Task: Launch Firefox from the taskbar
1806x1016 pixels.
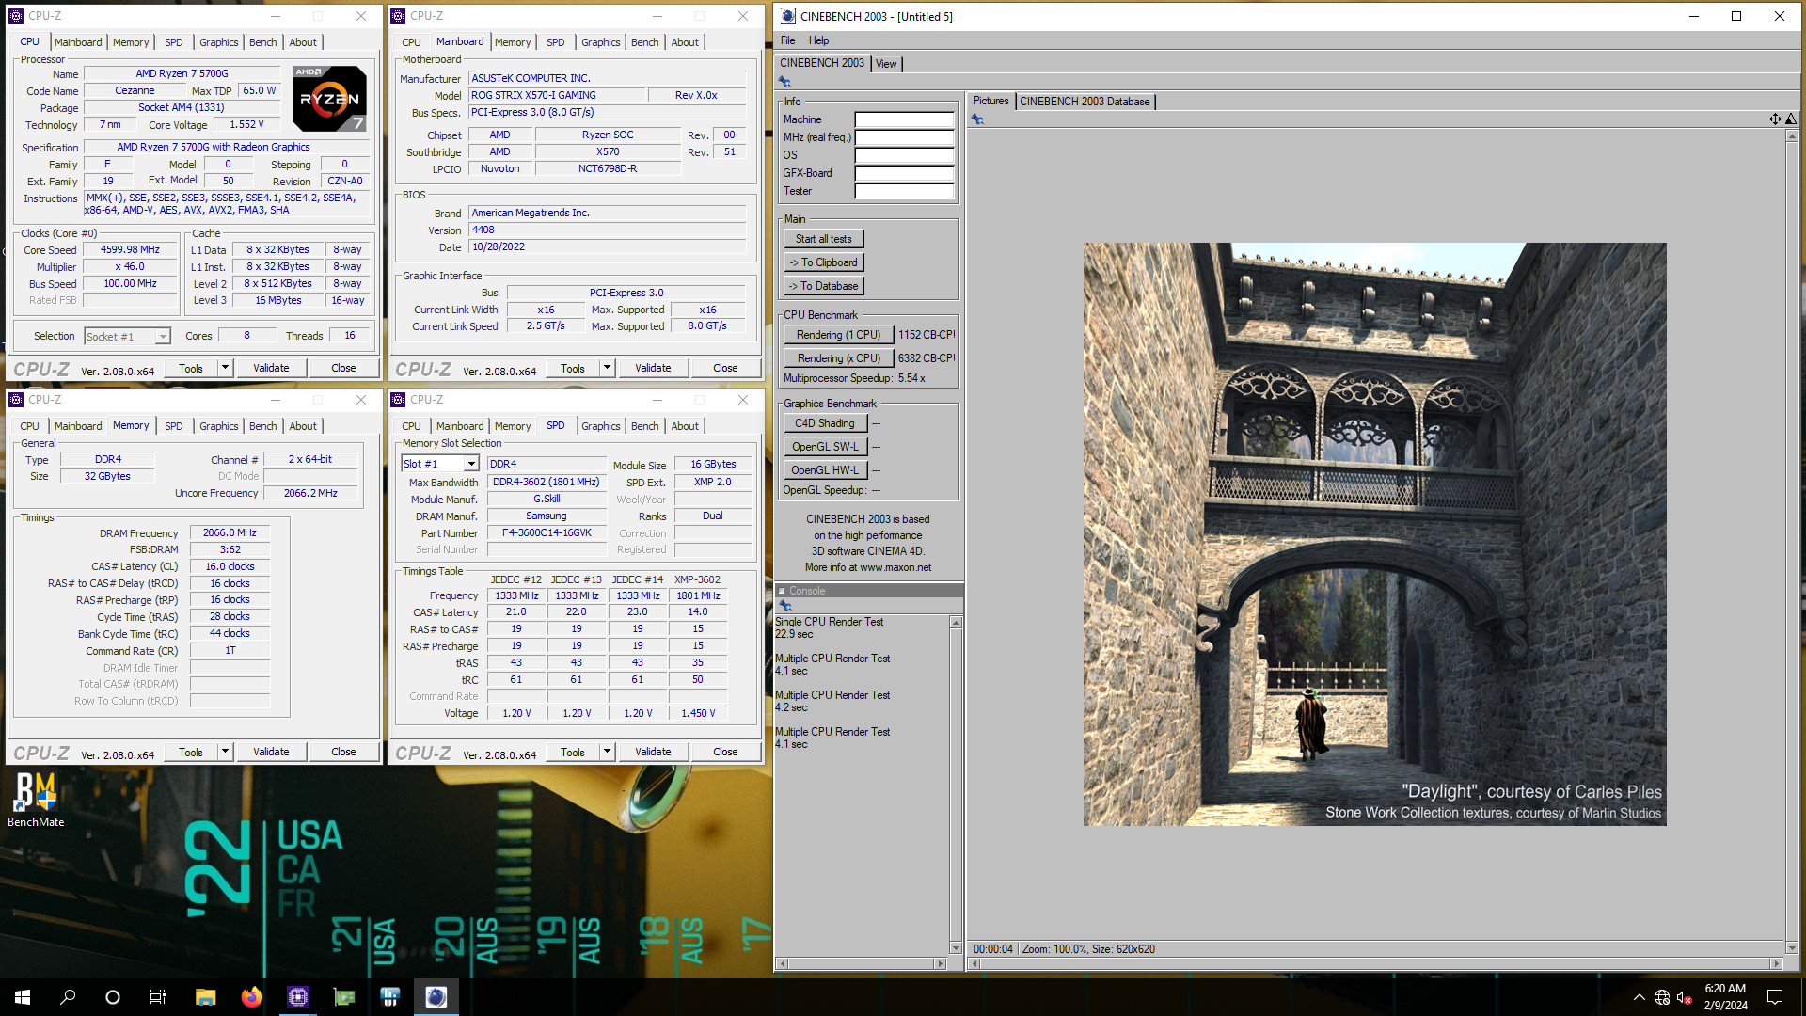Action: point(251,997)
